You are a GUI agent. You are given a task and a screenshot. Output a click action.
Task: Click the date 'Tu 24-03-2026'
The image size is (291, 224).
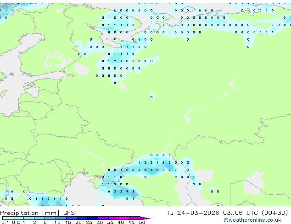click(193, 213)
